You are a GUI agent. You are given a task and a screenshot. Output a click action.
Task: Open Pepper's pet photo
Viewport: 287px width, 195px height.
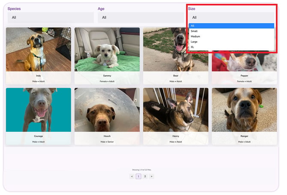pyautogui.click(x=244, y=61)
